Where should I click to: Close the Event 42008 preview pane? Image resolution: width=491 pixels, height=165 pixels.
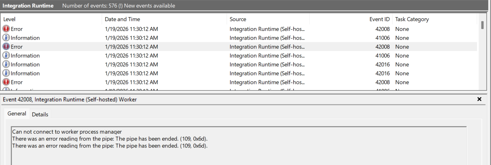click(x=479, y=99)
